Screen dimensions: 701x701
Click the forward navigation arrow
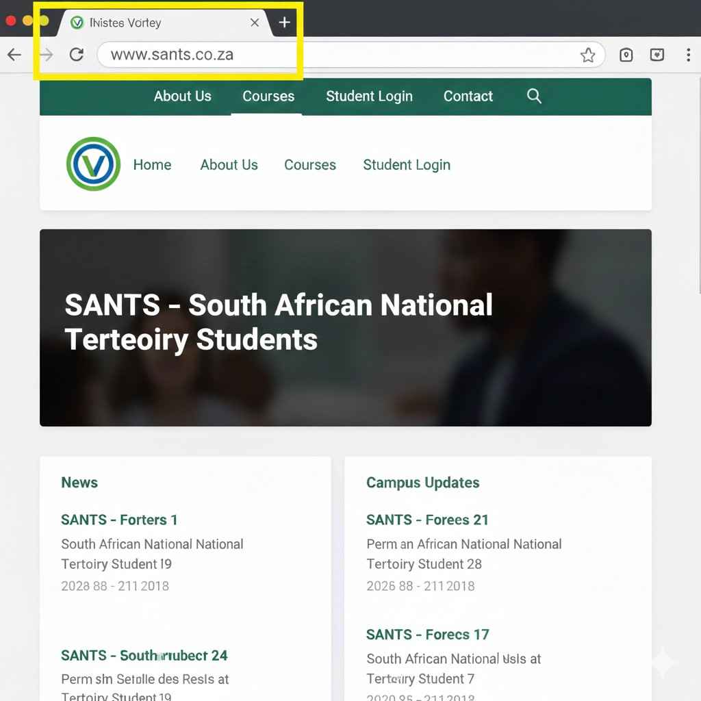point(45,55)
